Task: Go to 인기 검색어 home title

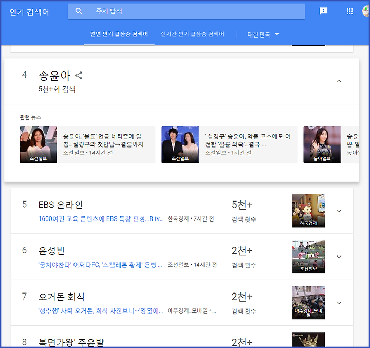Action: click(x=29, y=12)
